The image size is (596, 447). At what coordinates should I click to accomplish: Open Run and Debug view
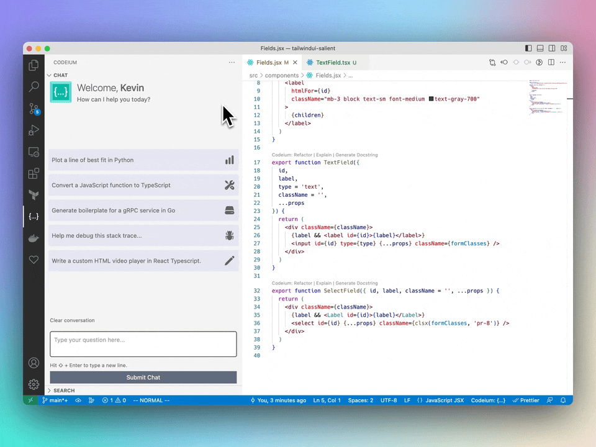[34, 130]
